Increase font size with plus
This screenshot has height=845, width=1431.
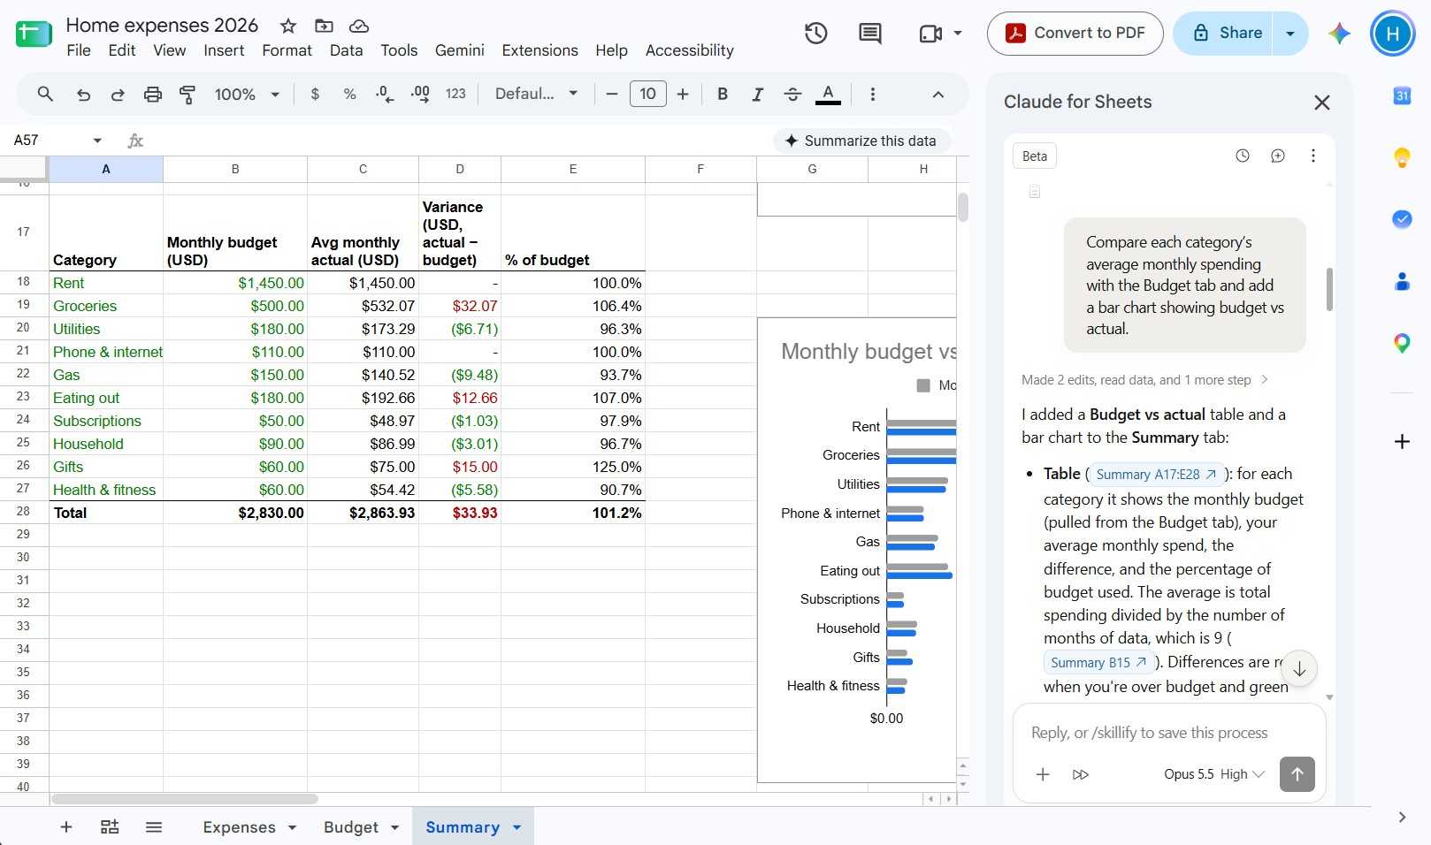click(x=683, y=94)
